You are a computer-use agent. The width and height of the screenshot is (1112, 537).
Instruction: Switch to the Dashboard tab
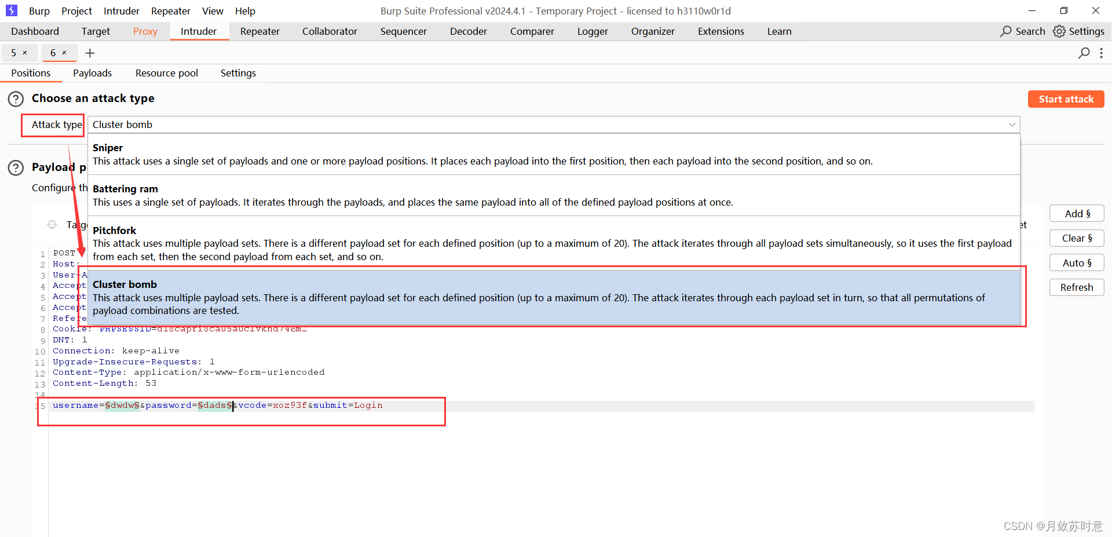click(x=35, y=31)
